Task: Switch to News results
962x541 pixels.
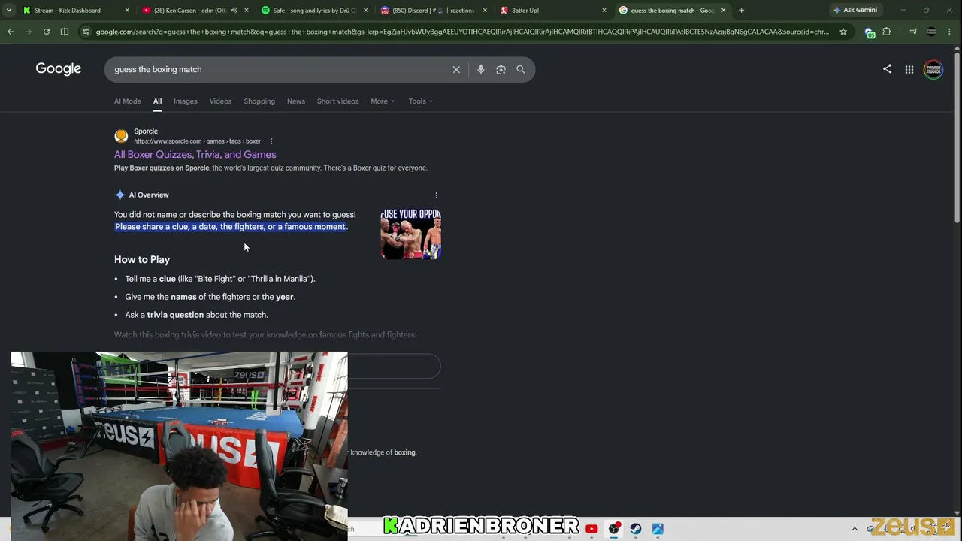Action: (x=296, y=101)
